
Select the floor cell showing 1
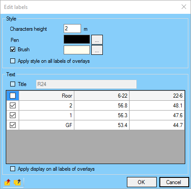[46, 115]
